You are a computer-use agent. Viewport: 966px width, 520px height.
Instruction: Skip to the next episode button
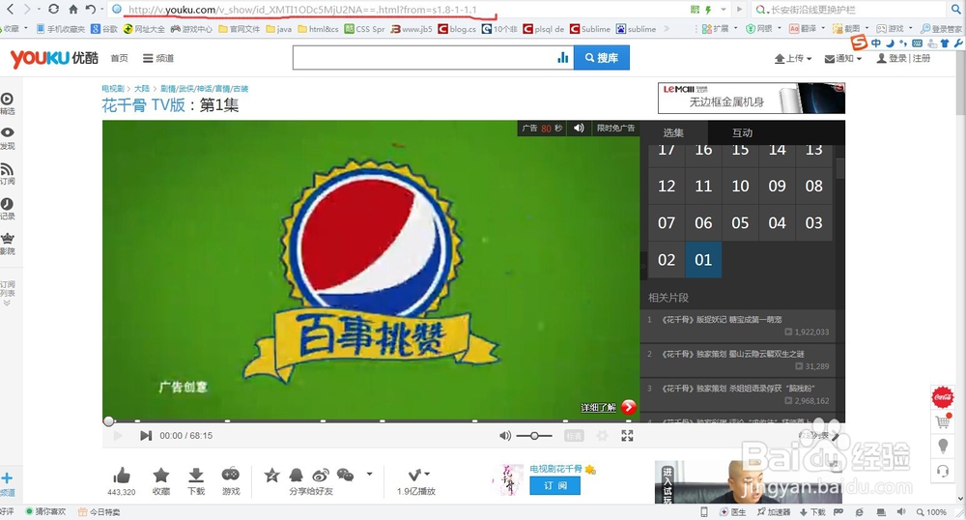pos(146,436)
